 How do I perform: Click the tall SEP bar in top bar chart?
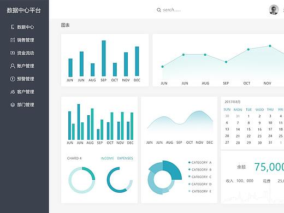coord(104,58)
